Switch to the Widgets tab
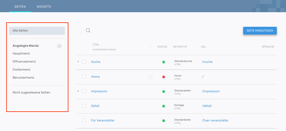This screenshot has height=131, width=286. (x=44, y=6)
